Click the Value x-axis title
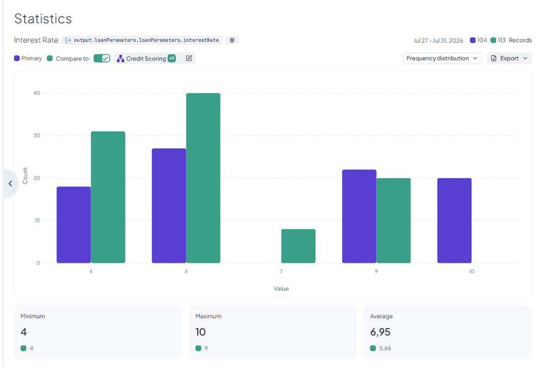Image resolution: width=543 pixels, height=372 pixels. click(x=281, y=289)
